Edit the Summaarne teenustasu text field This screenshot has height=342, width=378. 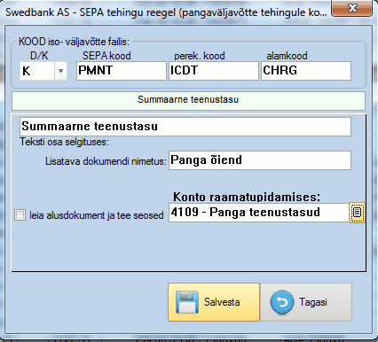click(185, 127)
